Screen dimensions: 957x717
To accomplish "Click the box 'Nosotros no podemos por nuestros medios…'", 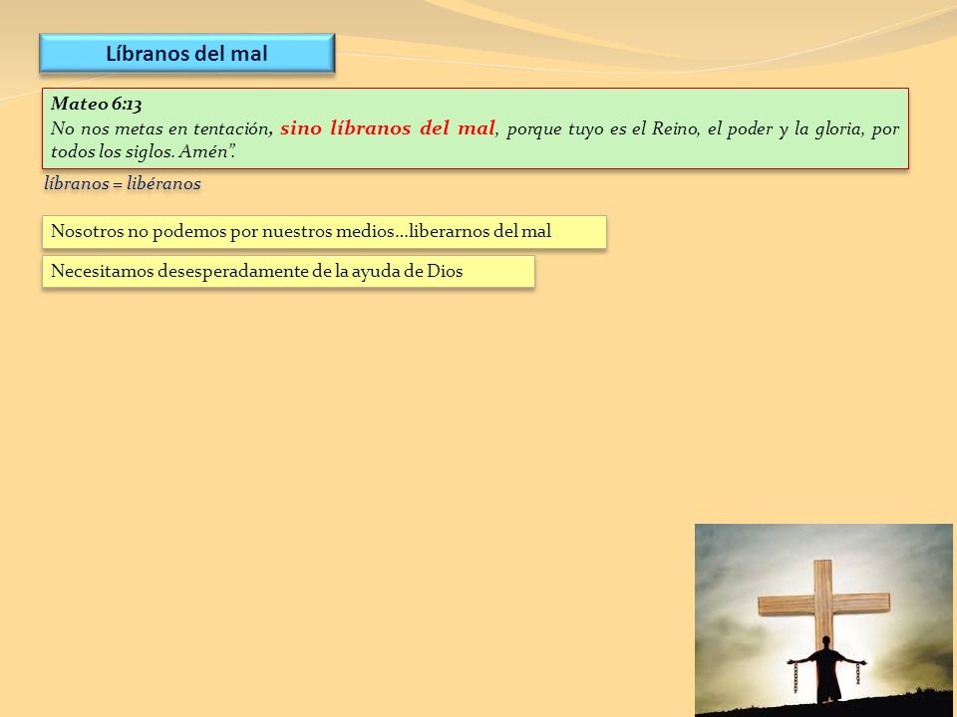I will pos(324,232).
